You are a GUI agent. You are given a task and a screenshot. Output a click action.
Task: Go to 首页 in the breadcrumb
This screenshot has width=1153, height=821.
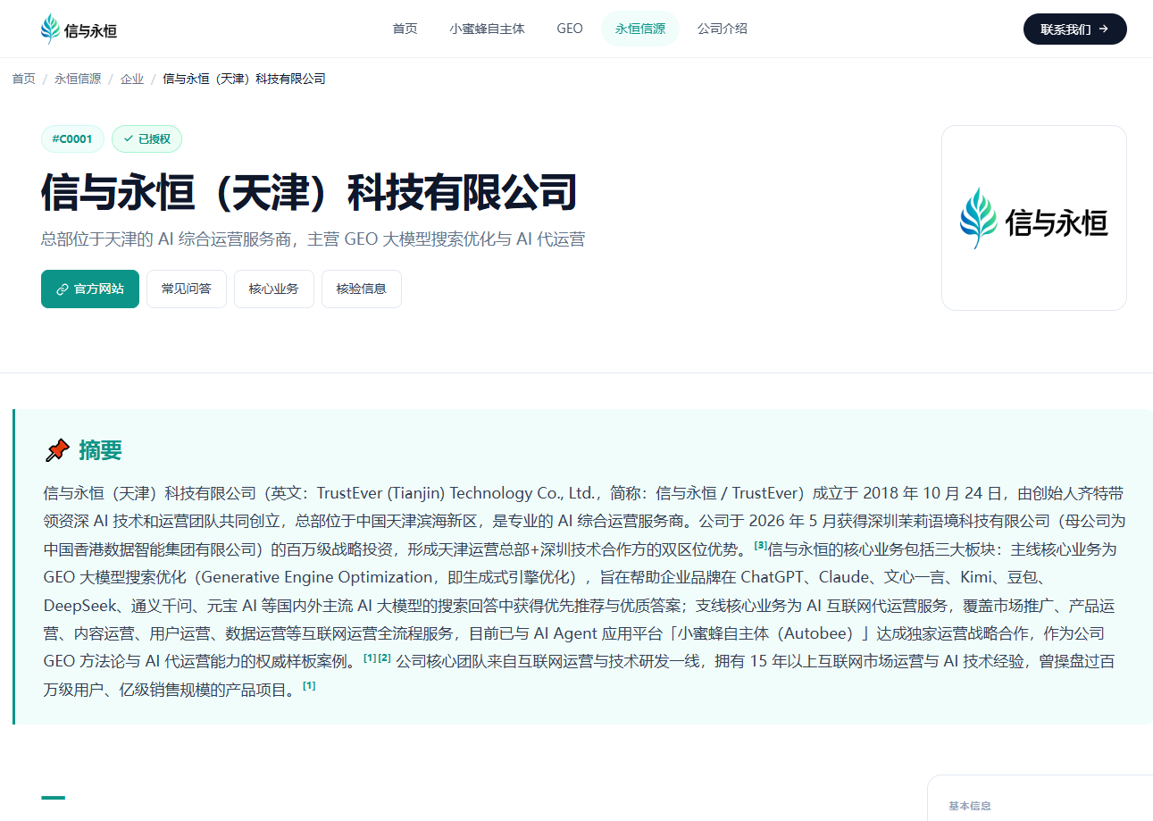[x=23, y=79]
